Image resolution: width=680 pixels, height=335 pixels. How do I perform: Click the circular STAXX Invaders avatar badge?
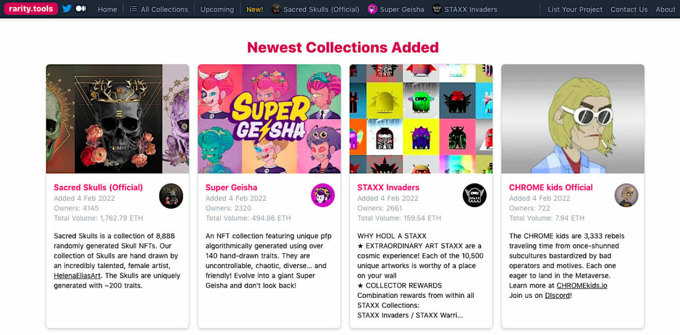tap(474, 195)
